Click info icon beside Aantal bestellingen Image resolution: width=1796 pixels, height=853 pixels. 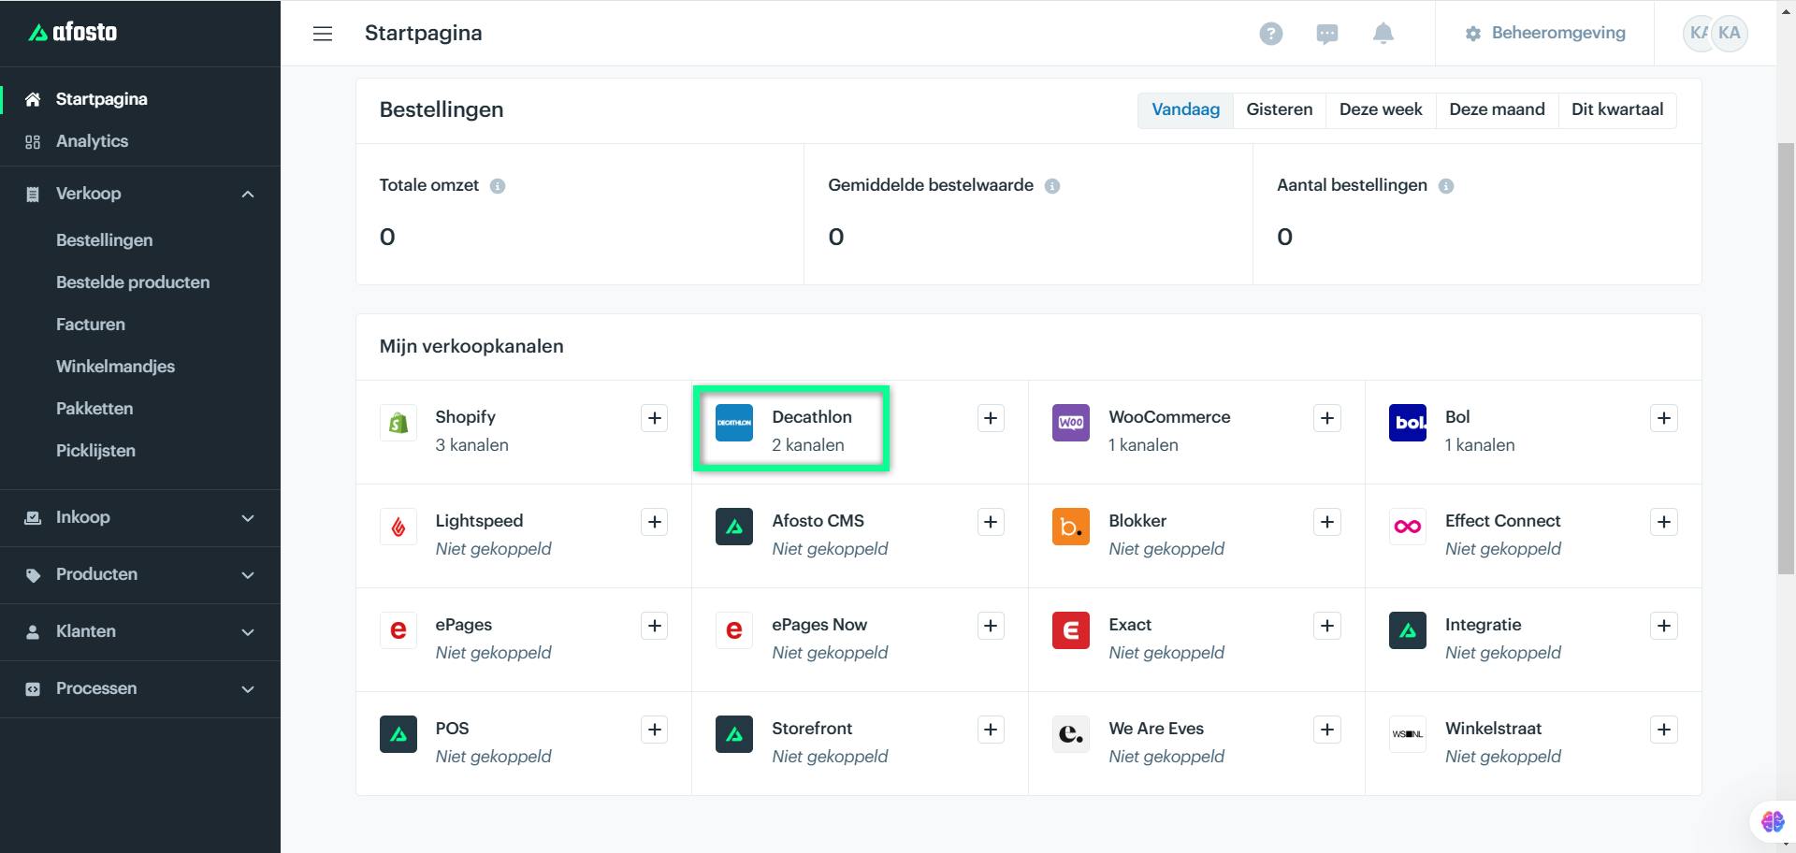point(1446,186)
